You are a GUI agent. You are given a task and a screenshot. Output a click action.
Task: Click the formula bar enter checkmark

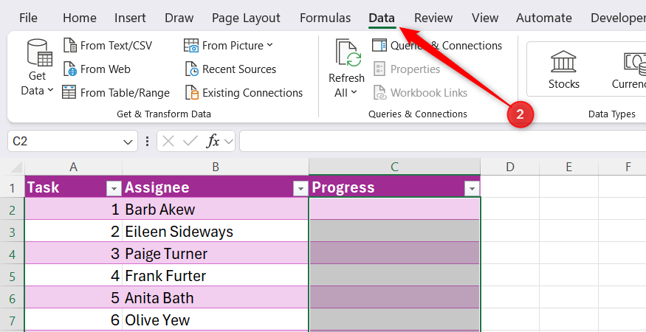pyautogui.click(x=190, y=142)
